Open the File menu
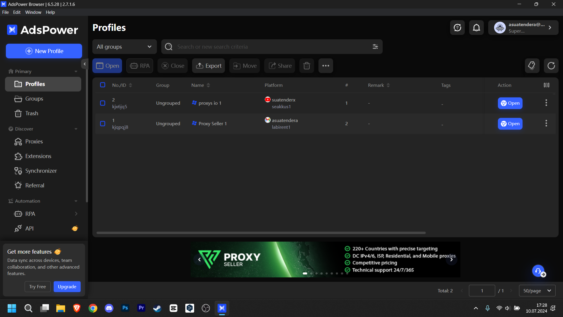Screen dimensions: 563x317 [x=5, y=12]
